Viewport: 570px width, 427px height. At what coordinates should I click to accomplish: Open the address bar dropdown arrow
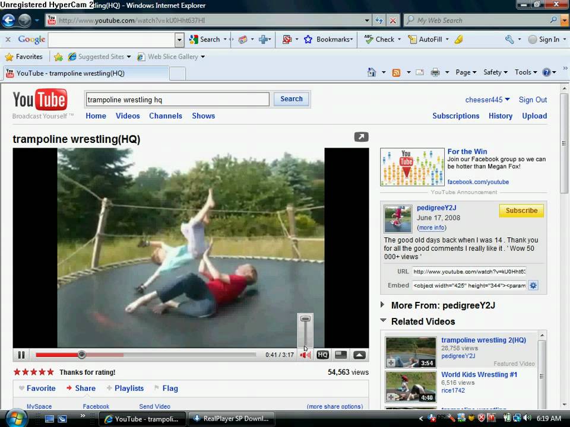tap(367, 20)
